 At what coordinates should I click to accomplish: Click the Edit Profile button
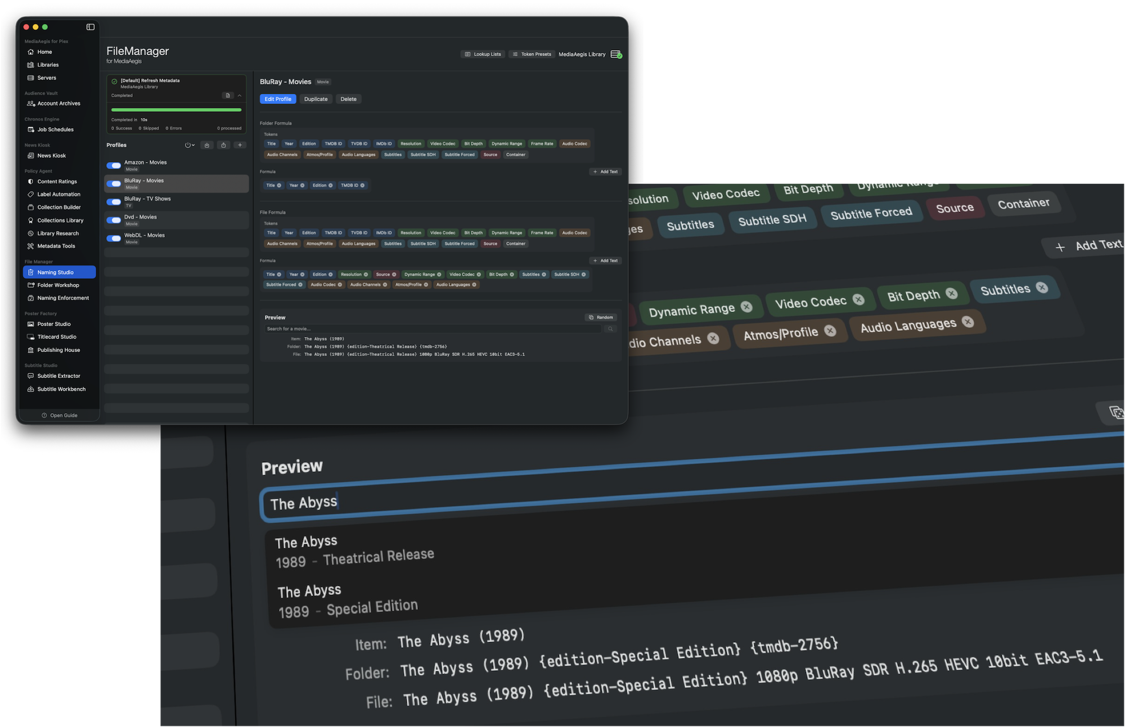coord(278,99)
